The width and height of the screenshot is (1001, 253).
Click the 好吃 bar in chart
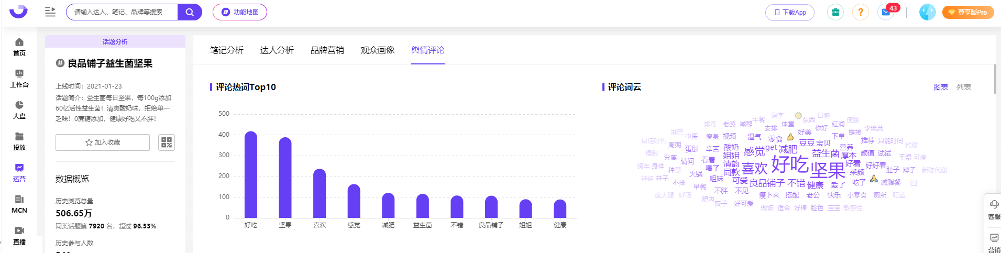coord(251,174)
